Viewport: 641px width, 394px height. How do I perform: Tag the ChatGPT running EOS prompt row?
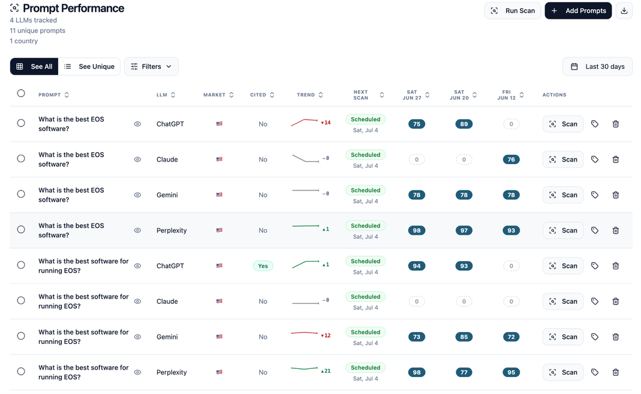pos(595,266)
